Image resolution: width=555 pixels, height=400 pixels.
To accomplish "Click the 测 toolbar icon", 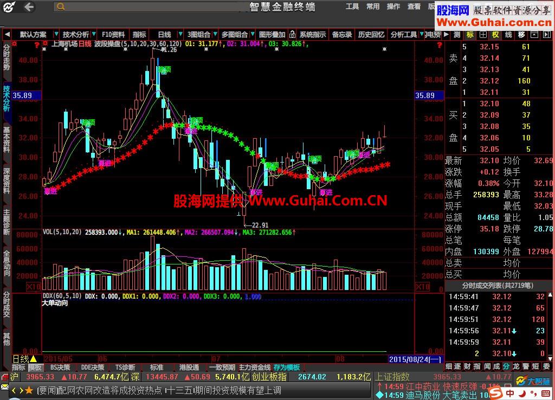I will coord(457,34).
